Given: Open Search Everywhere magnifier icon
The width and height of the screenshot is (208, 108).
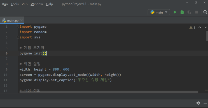Looking at the screenshot, I should point(205,12).
